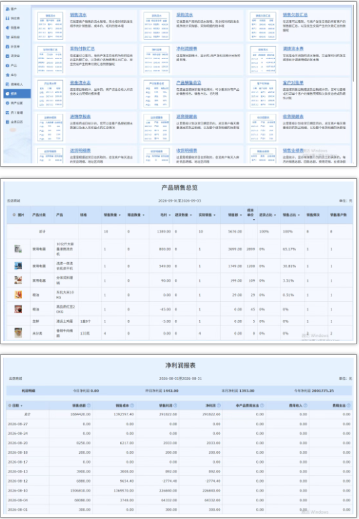The width and height of the screenshot is (359, 519).
Task: Click the 产品销售总览 report thumbnail icon
Action: [156, 93]
